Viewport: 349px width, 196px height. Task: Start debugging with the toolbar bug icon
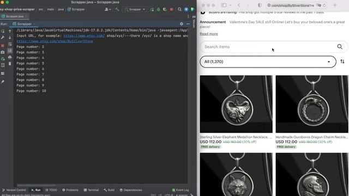[x=158, y=9]
